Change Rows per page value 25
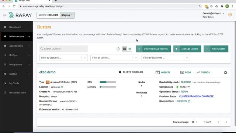The image size is (236, 133). [194, 122]
